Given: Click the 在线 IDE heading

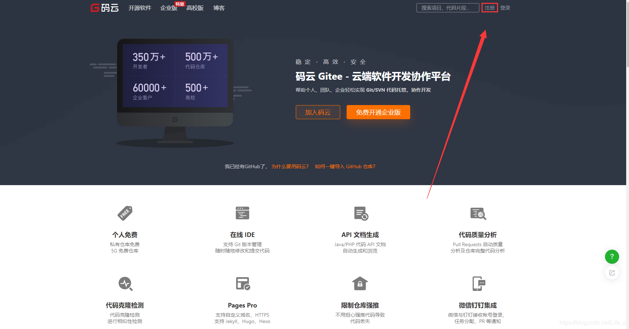Looking at the screenshot, I should [242, 235].
